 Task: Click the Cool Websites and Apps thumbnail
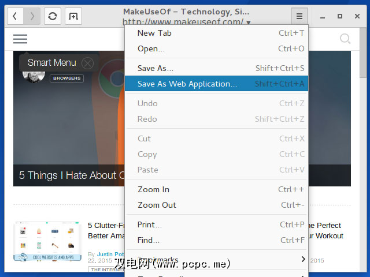[x=47, y=241]
